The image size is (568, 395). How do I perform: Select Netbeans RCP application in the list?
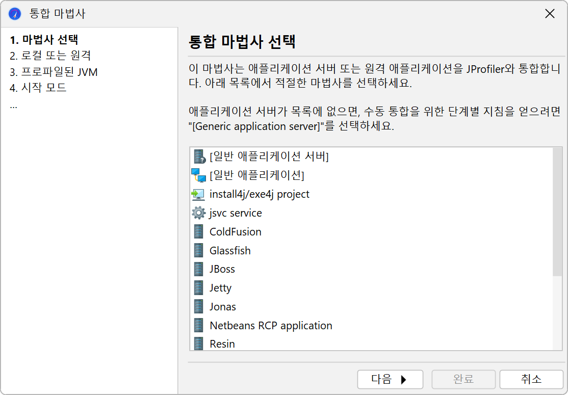tap(371, 326)
